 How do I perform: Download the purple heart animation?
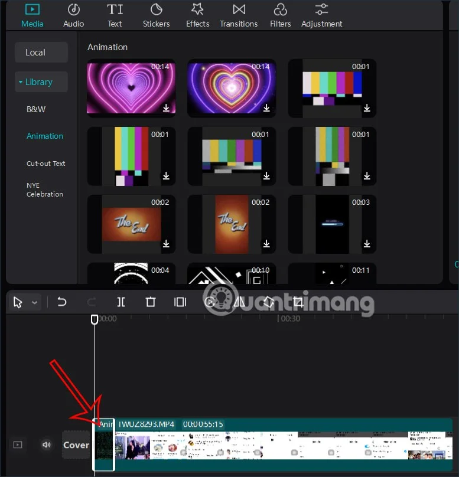pos(166,108)
